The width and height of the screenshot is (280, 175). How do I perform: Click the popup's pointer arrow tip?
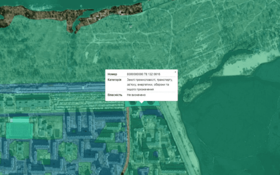(x=142, y=104)
